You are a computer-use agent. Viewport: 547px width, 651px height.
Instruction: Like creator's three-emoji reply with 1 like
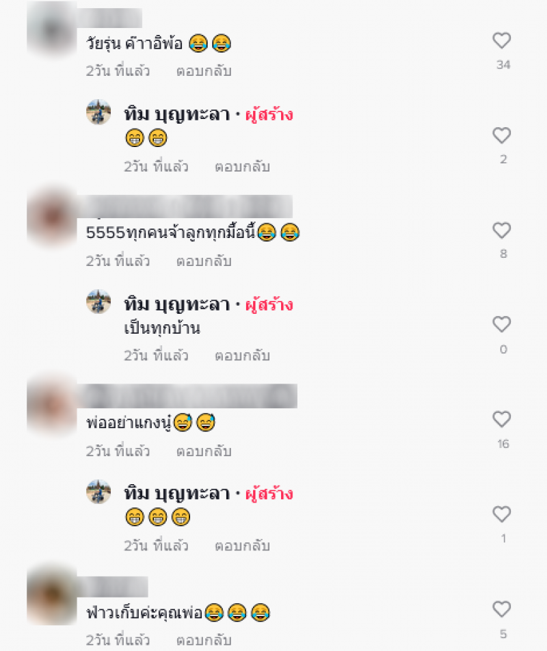[502, 514]
